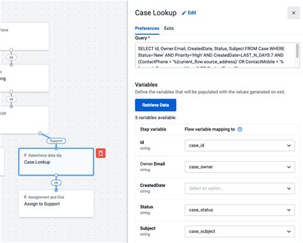Click the 5 variables available text
The image size is (303, 243).
click(155, 118)
